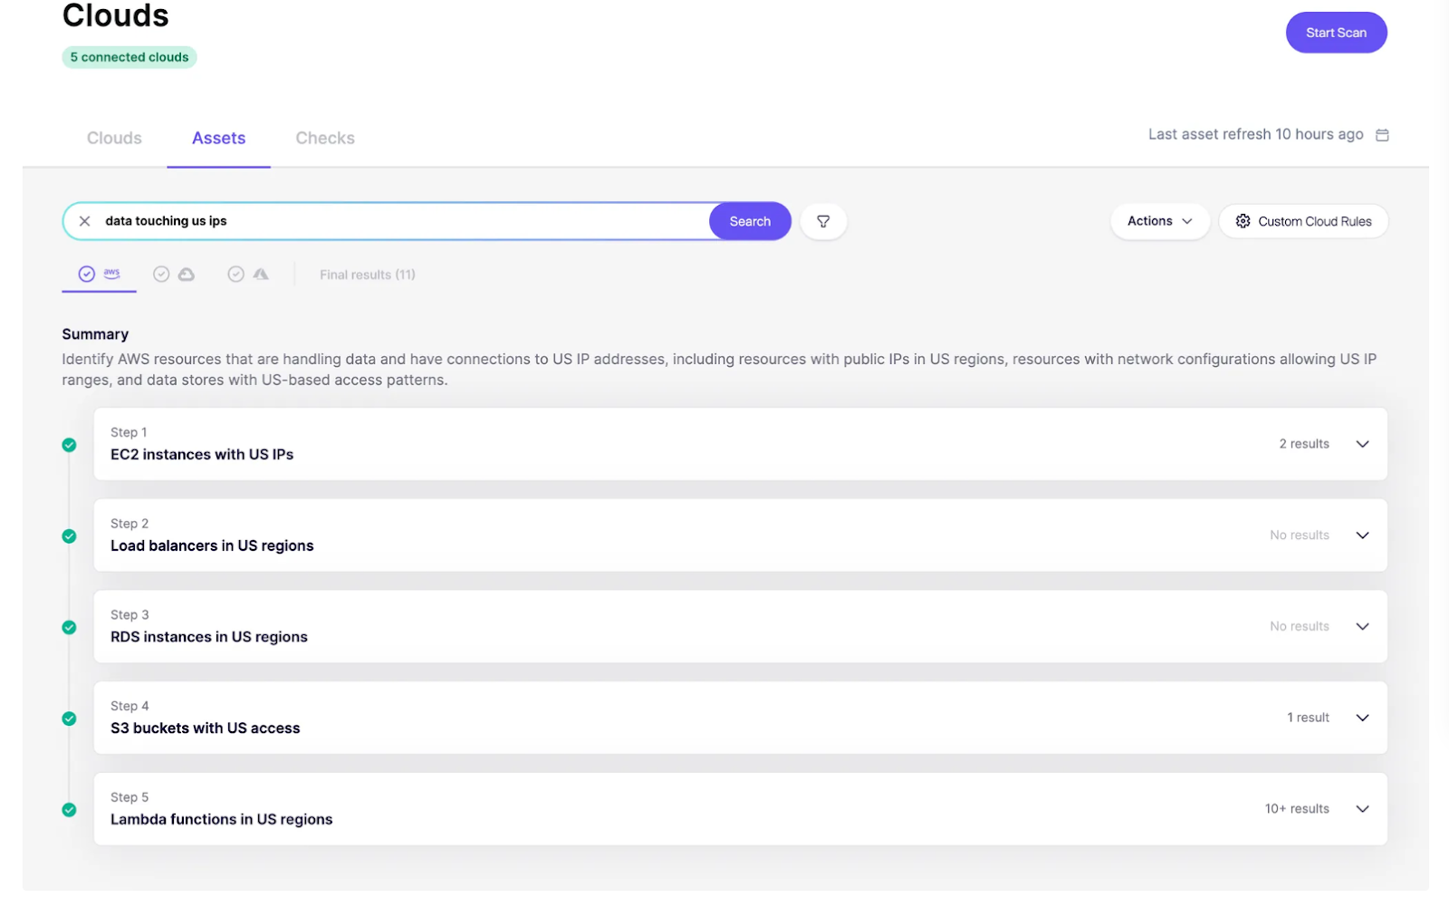Click green check icon for Step 3
Screen dimensions: 1449x916
69,627
